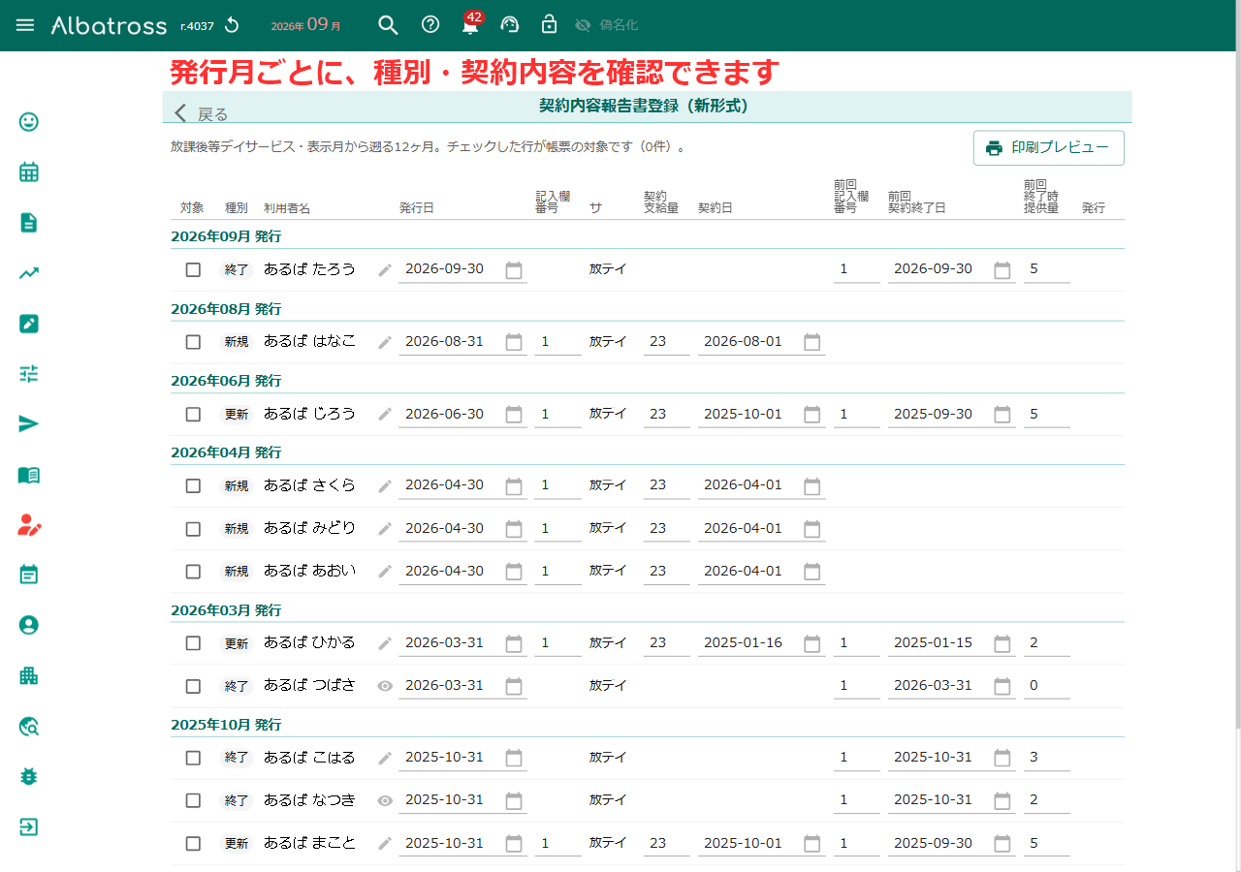
Task: Click 前回終了時提供量 field for あるば なつき
Action: (1047, 800)
